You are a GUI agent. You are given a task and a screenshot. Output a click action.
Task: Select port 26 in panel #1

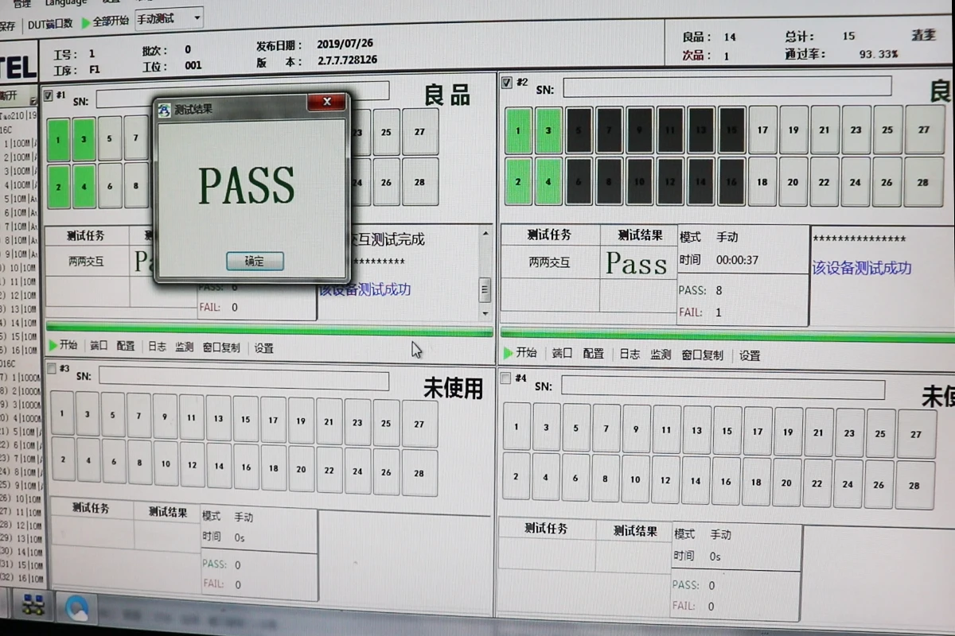(x=386, y=182)
